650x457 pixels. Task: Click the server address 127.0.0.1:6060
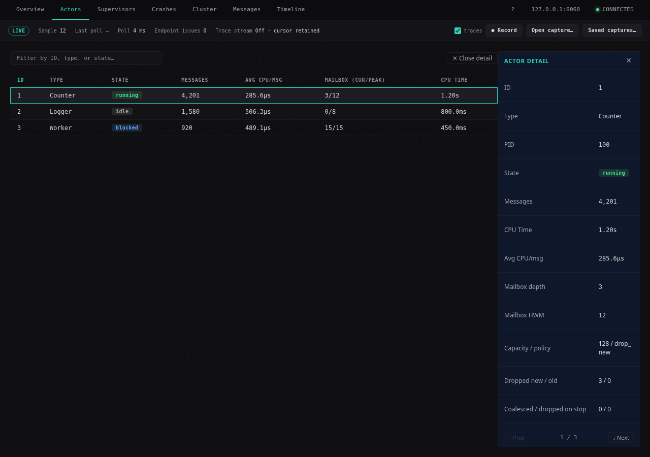(556, 10)
